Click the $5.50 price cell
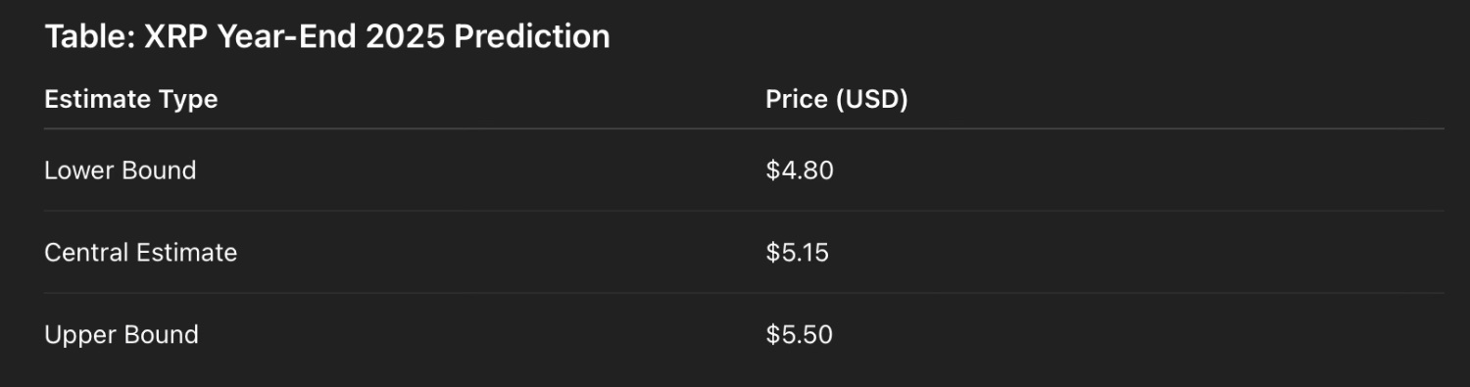This screenshot has width=1470, height=387. click(x=800, y=334)
